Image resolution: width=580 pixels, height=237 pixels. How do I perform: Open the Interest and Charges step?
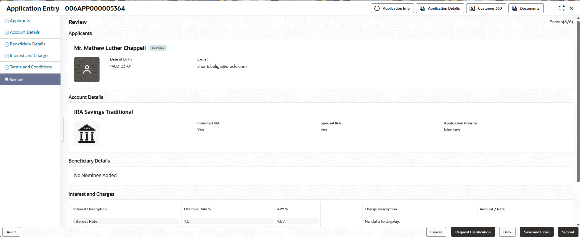click(30, 55)
